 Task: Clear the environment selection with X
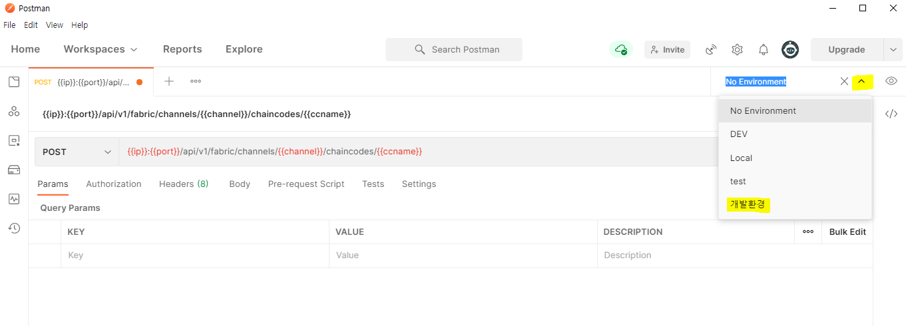click(x=844, y=81)
